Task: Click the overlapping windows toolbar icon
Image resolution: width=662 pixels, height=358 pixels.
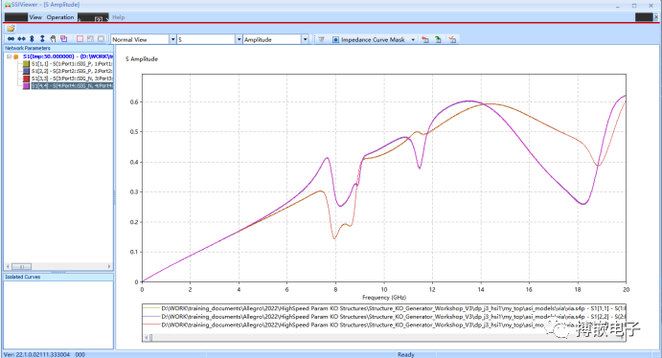Action: tap(64, 39)
